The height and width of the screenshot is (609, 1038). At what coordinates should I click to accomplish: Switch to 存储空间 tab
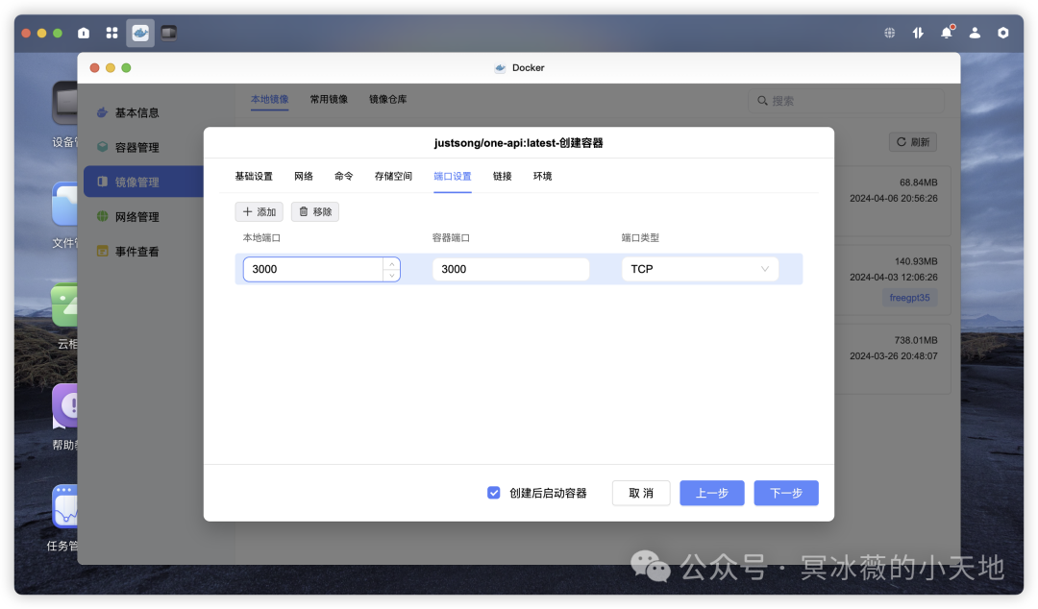(x=393, y=176)
